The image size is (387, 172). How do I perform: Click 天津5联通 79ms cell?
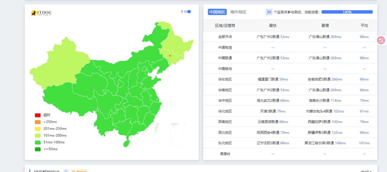tap(273, 111)
